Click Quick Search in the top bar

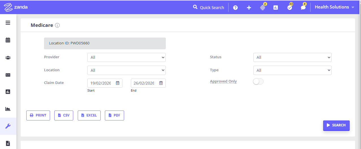click(x=209, y=7)
